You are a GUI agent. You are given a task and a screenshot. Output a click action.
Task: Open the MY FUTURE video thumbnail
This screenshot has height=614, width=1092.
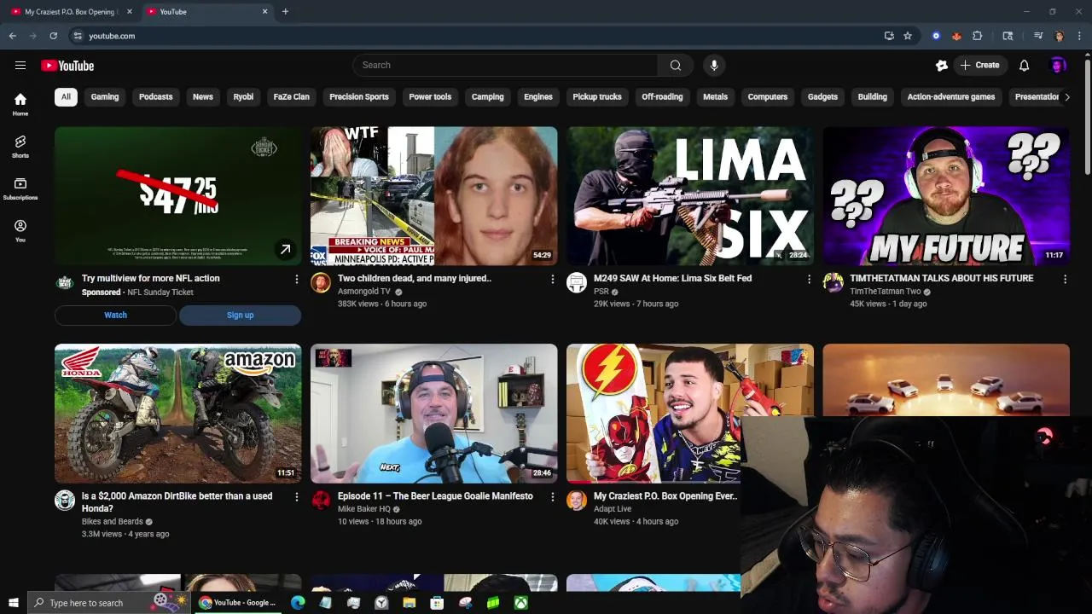pyautogui.click(x=945, y=196)
